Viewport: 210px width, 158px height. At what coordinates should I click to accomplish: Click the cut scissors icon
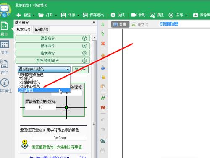[x=103, y=67]
